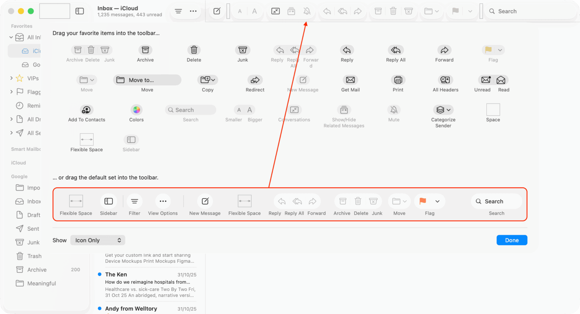The width and height of the screenshot is (580, 314).
Task: Open the three-dots view options in top toolbar
Action: 193,11
